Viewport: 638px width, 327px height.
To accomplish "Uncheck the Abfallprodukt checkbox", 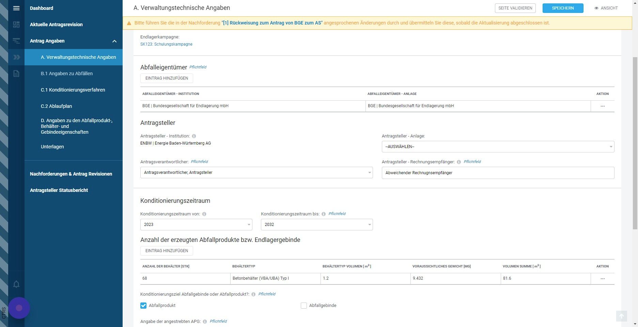I will [143, 306].
